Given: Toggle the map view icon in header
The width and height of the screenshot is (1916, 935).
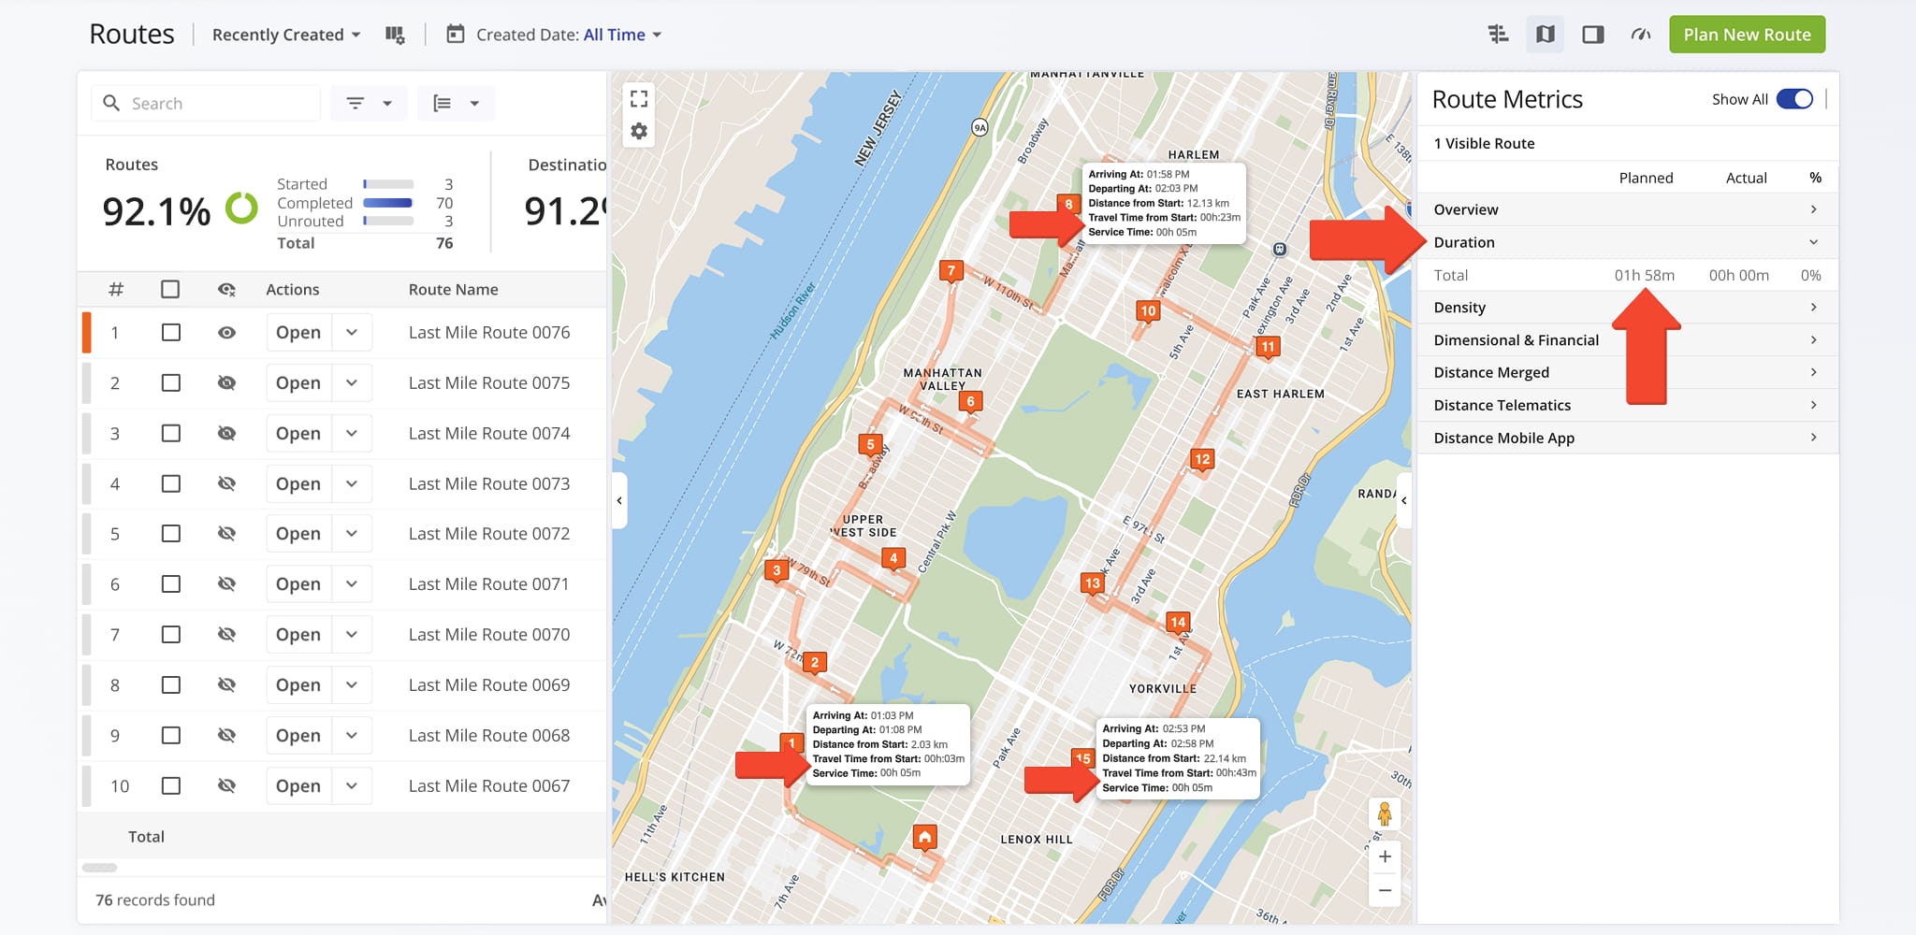Looking at the screenshot, I should (x=1546, y=35).
